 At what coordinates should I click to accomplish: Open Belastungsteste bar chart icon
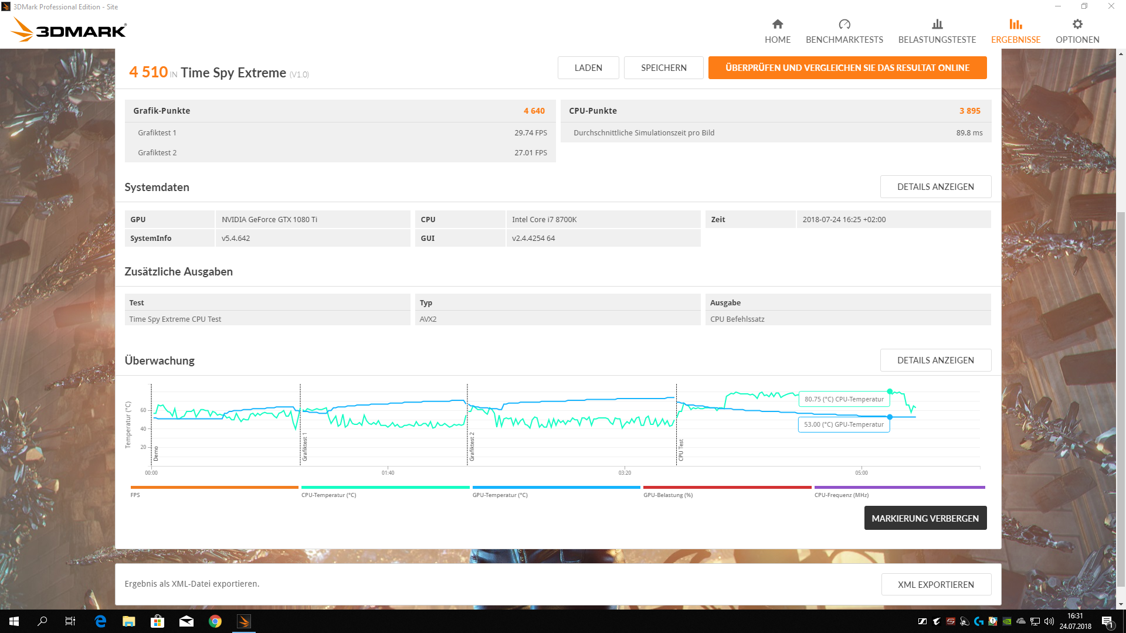click(937, 24)
